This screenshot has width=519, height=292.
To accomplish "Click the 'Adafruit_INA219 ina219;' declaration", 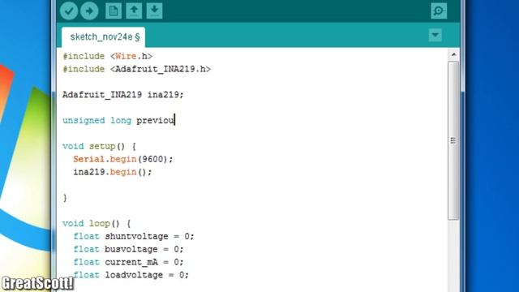I will pos(122,95).
